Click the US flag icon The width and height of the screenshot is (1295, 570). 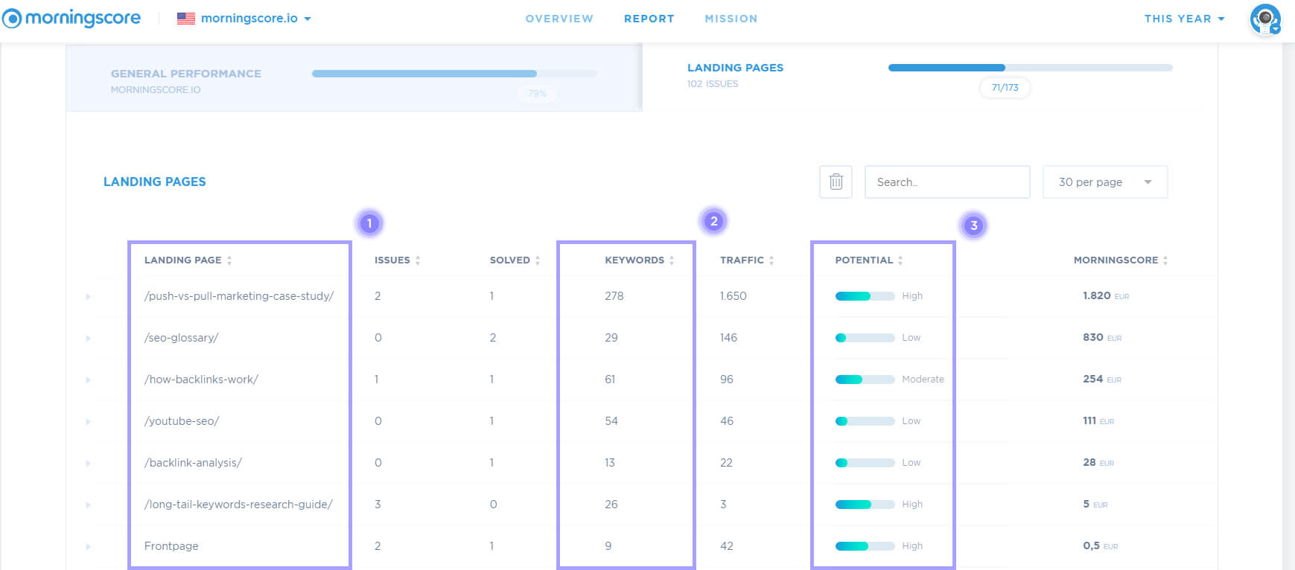tap(185, 19)
